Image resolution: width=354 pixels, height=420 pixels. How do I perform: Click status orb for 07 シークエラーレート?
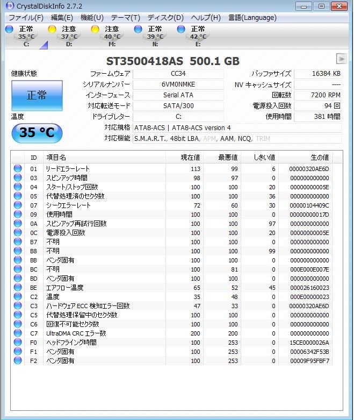[x=18, y=205]
